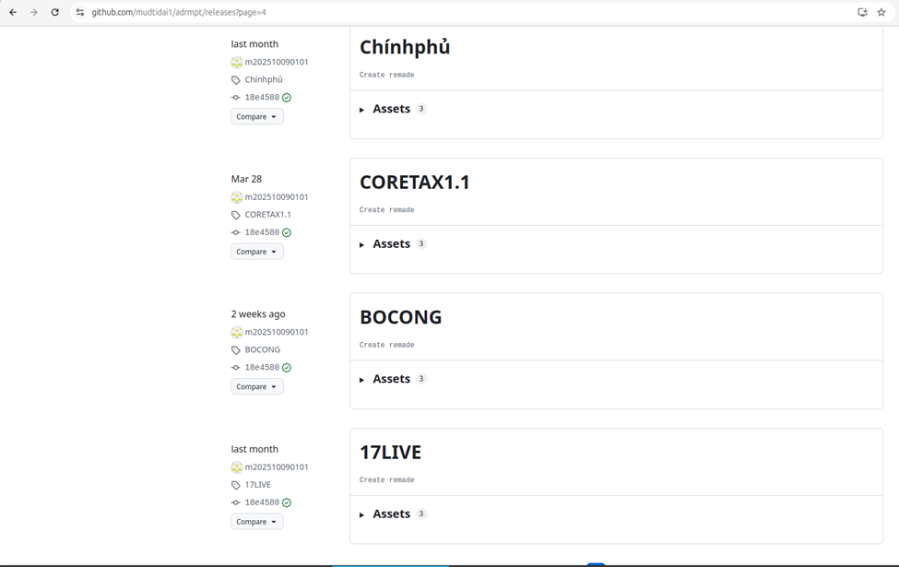Click 'Create remade' text under CORETAX1.1
The width and height of the screenshot is (899, 567).
387,210
